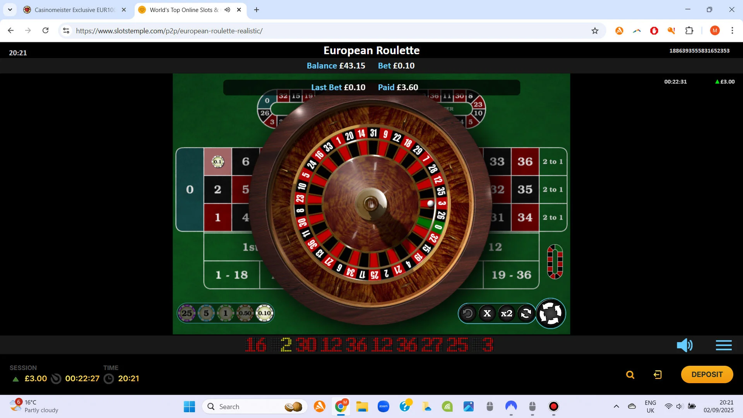Expand the browser tab search dropdown
The width and height of the screenshot is (743, 418).
coord(10,10)
